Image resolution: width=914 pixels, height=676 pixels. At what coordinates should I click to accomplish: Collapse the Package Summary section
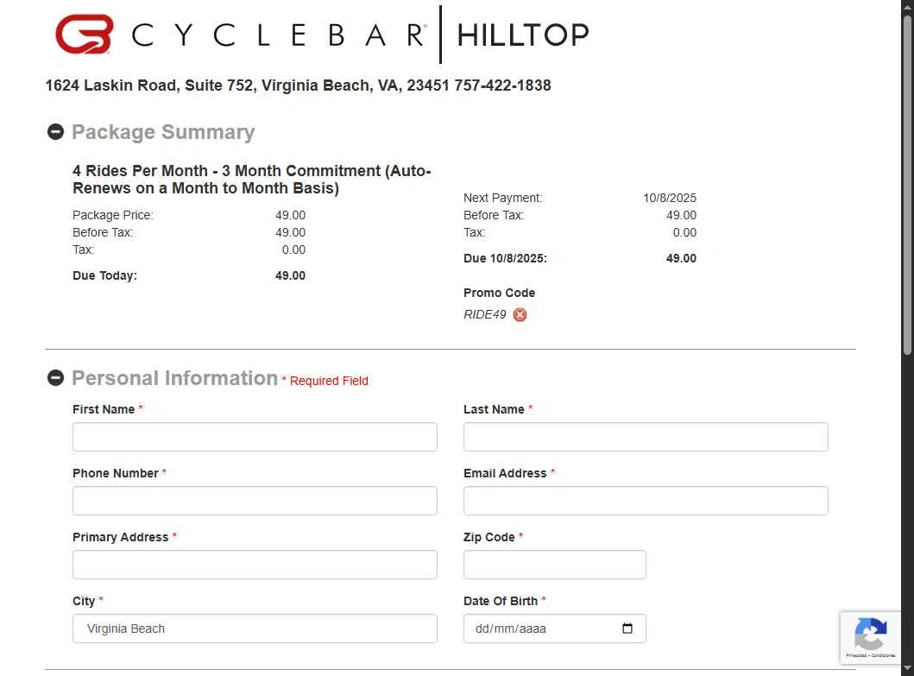(x=55, y=132)
